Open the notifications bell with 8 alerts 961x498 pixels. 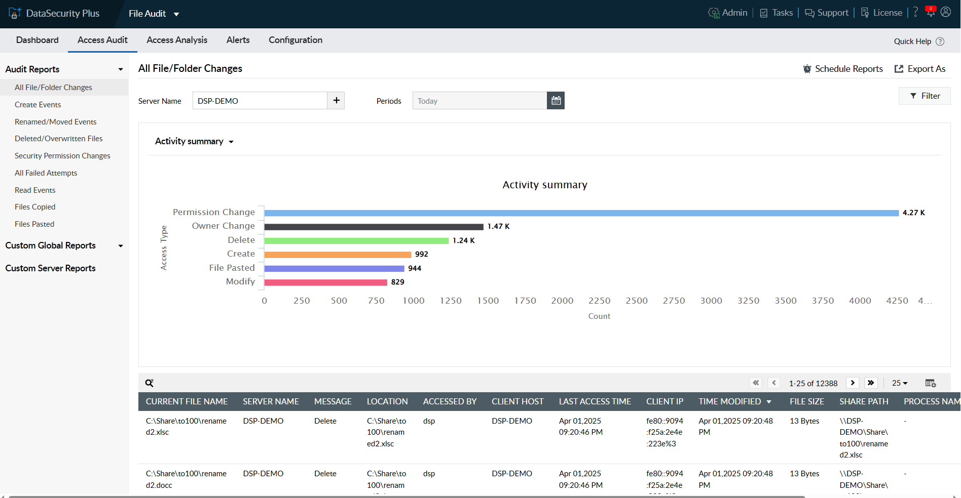pyautogui.click(x=931, y=12)
